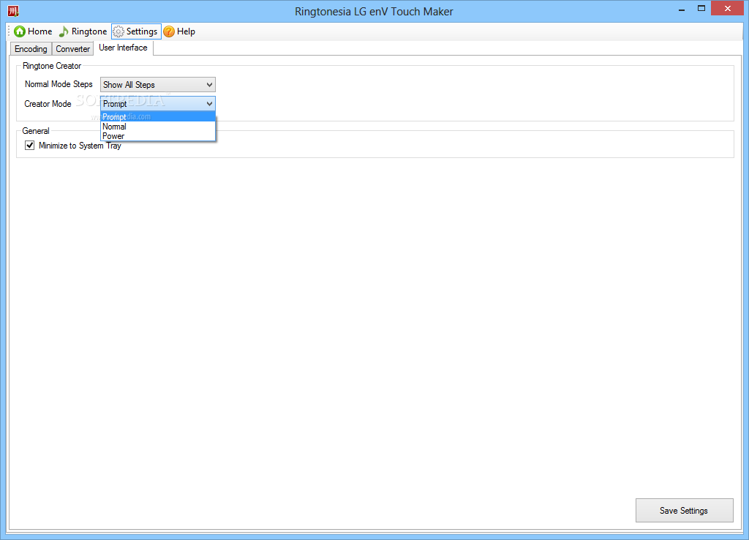Open the Ringtone toolbar label
The height and width of the screenshot is (540, 749).
89,31
